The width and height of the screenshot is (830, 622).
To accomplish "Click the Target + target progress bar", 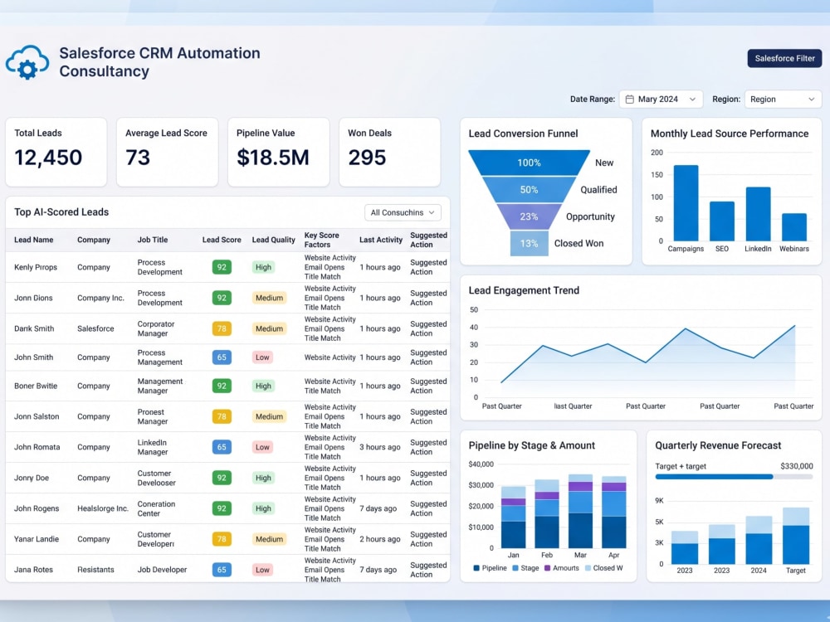I will tap(734, 477).
